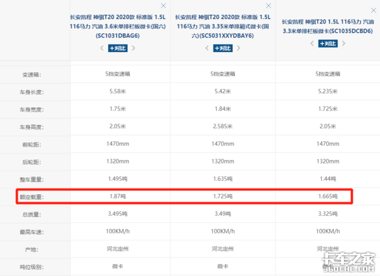The image size is (380, 276).
Task: Click the 3.49吨 total mass value
Action: tap(223, 214)
